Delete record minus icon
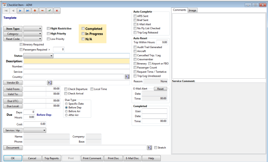This screenshot has height=162, width=268. (x=42, y=11)
